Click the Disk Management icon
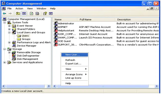This screenshot has height=94, width=161. (x=14, y=59)
